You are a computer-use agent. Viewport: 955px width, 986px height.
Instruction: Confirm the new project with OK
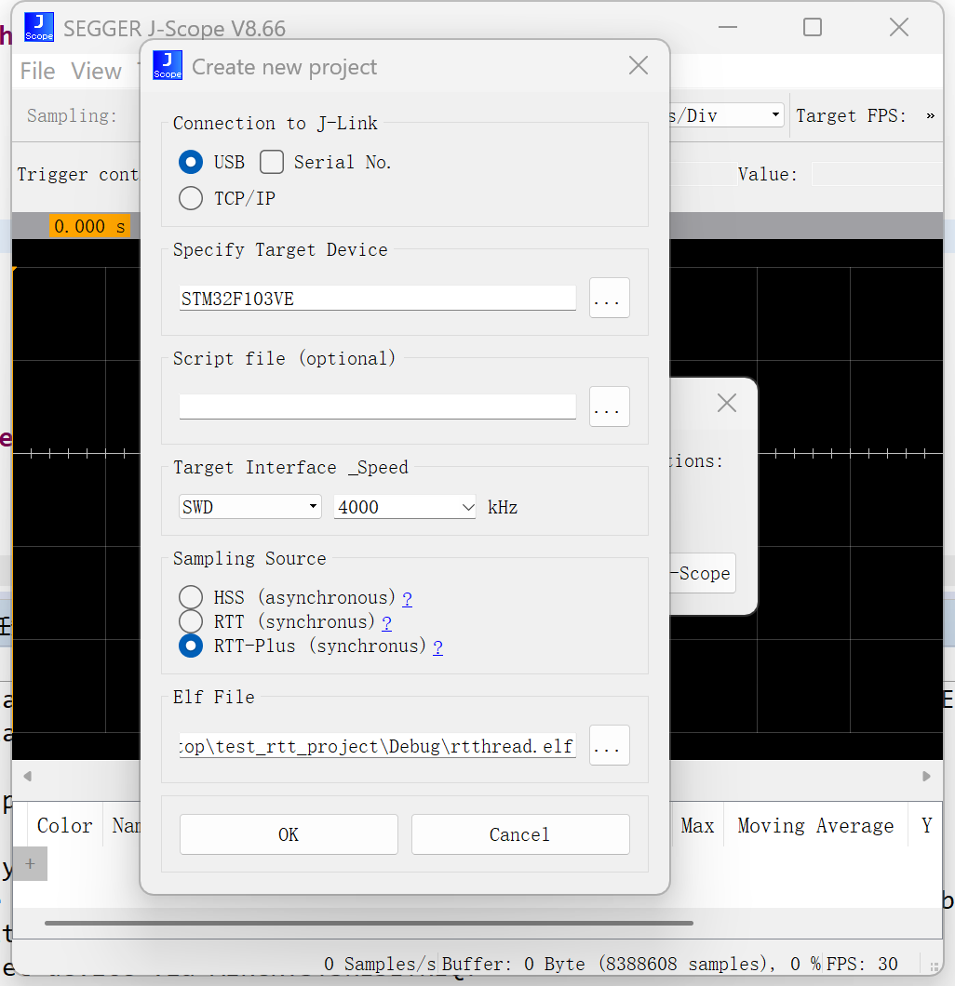pyautogui.click(x=289, y=834)
